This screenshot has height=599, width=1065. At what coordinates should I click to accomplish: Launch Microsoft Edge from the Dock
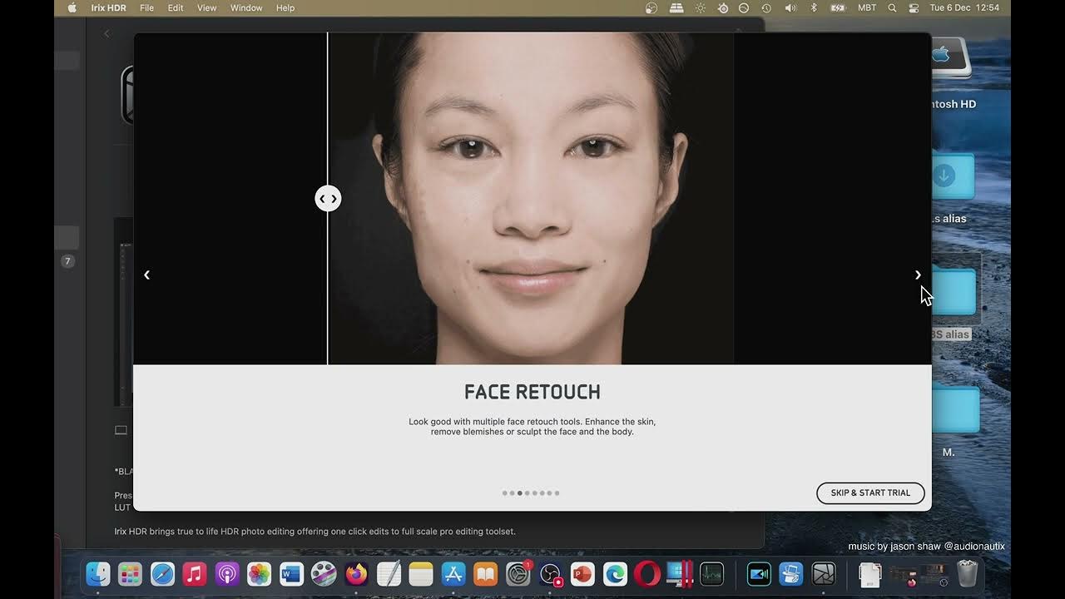(x=615, y=574)
